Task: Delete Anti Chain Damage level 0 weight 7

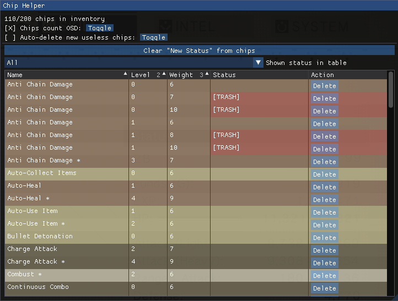Action: tap(324, 98)
